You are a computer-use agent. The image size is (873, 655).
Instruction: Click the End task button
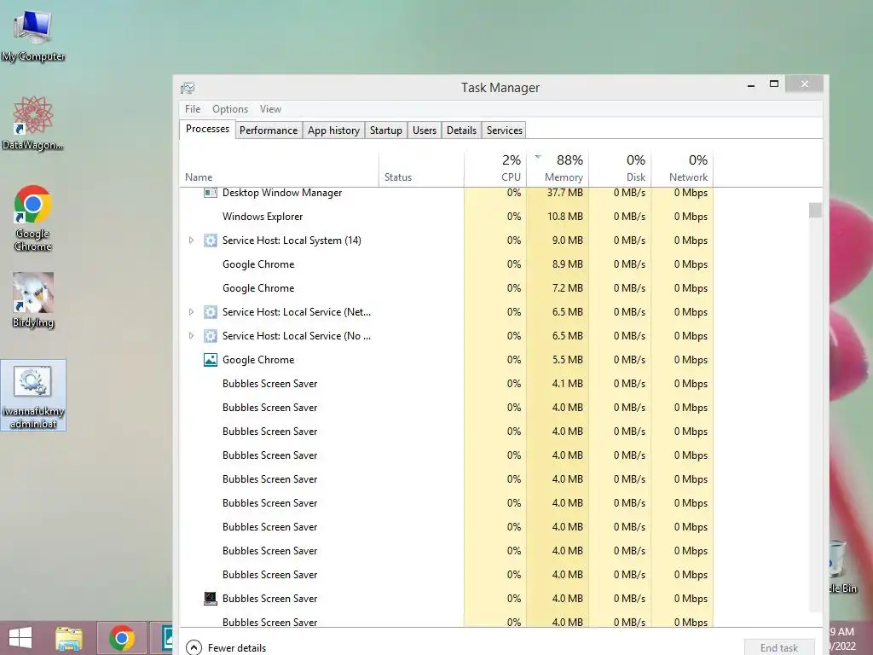point(779,647)
